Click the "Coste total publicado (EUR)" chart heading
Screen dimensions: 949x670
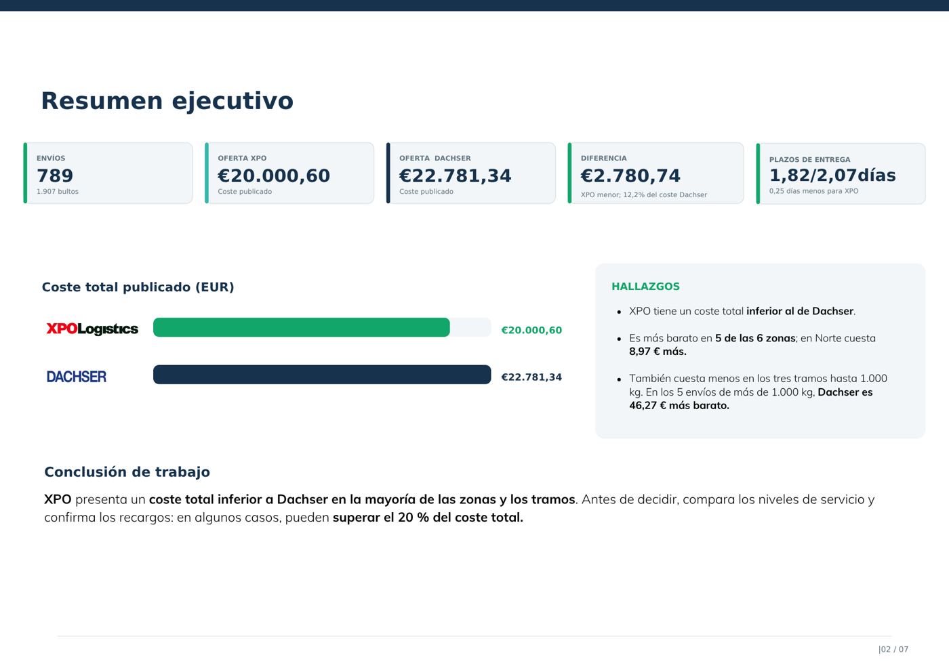138,287
